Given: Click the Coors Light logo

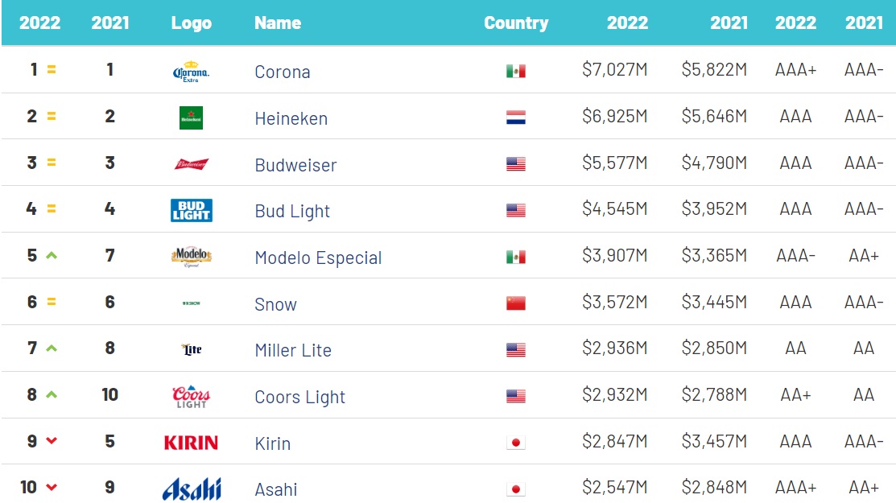Looking at the screenshot, I should click(x=191, y=396).
